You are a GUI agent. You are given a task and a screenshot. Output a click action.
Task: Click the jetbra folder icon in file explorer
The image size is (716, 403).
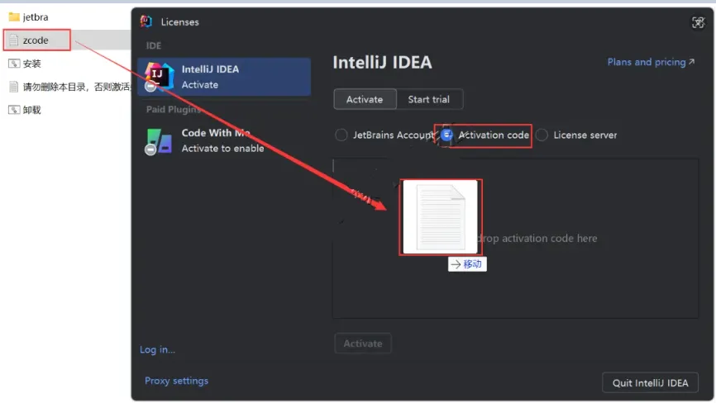tap(14, 17)
